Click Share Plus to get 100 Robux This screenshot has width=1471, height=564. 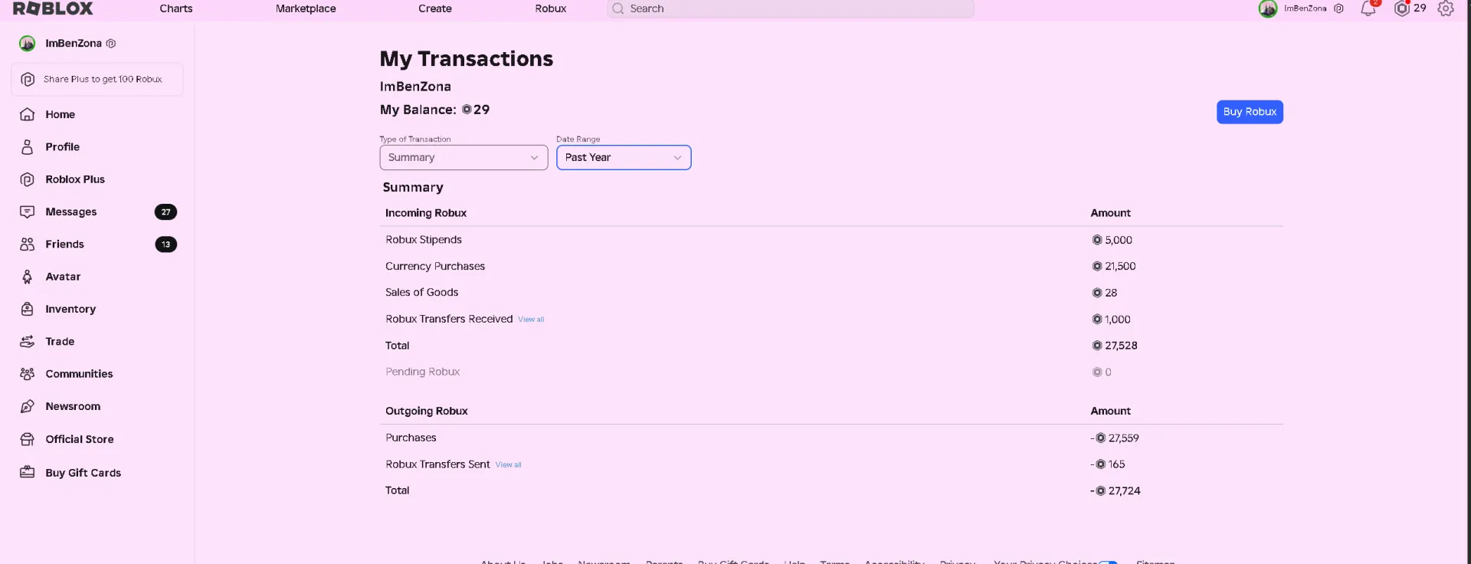point(97,80)
